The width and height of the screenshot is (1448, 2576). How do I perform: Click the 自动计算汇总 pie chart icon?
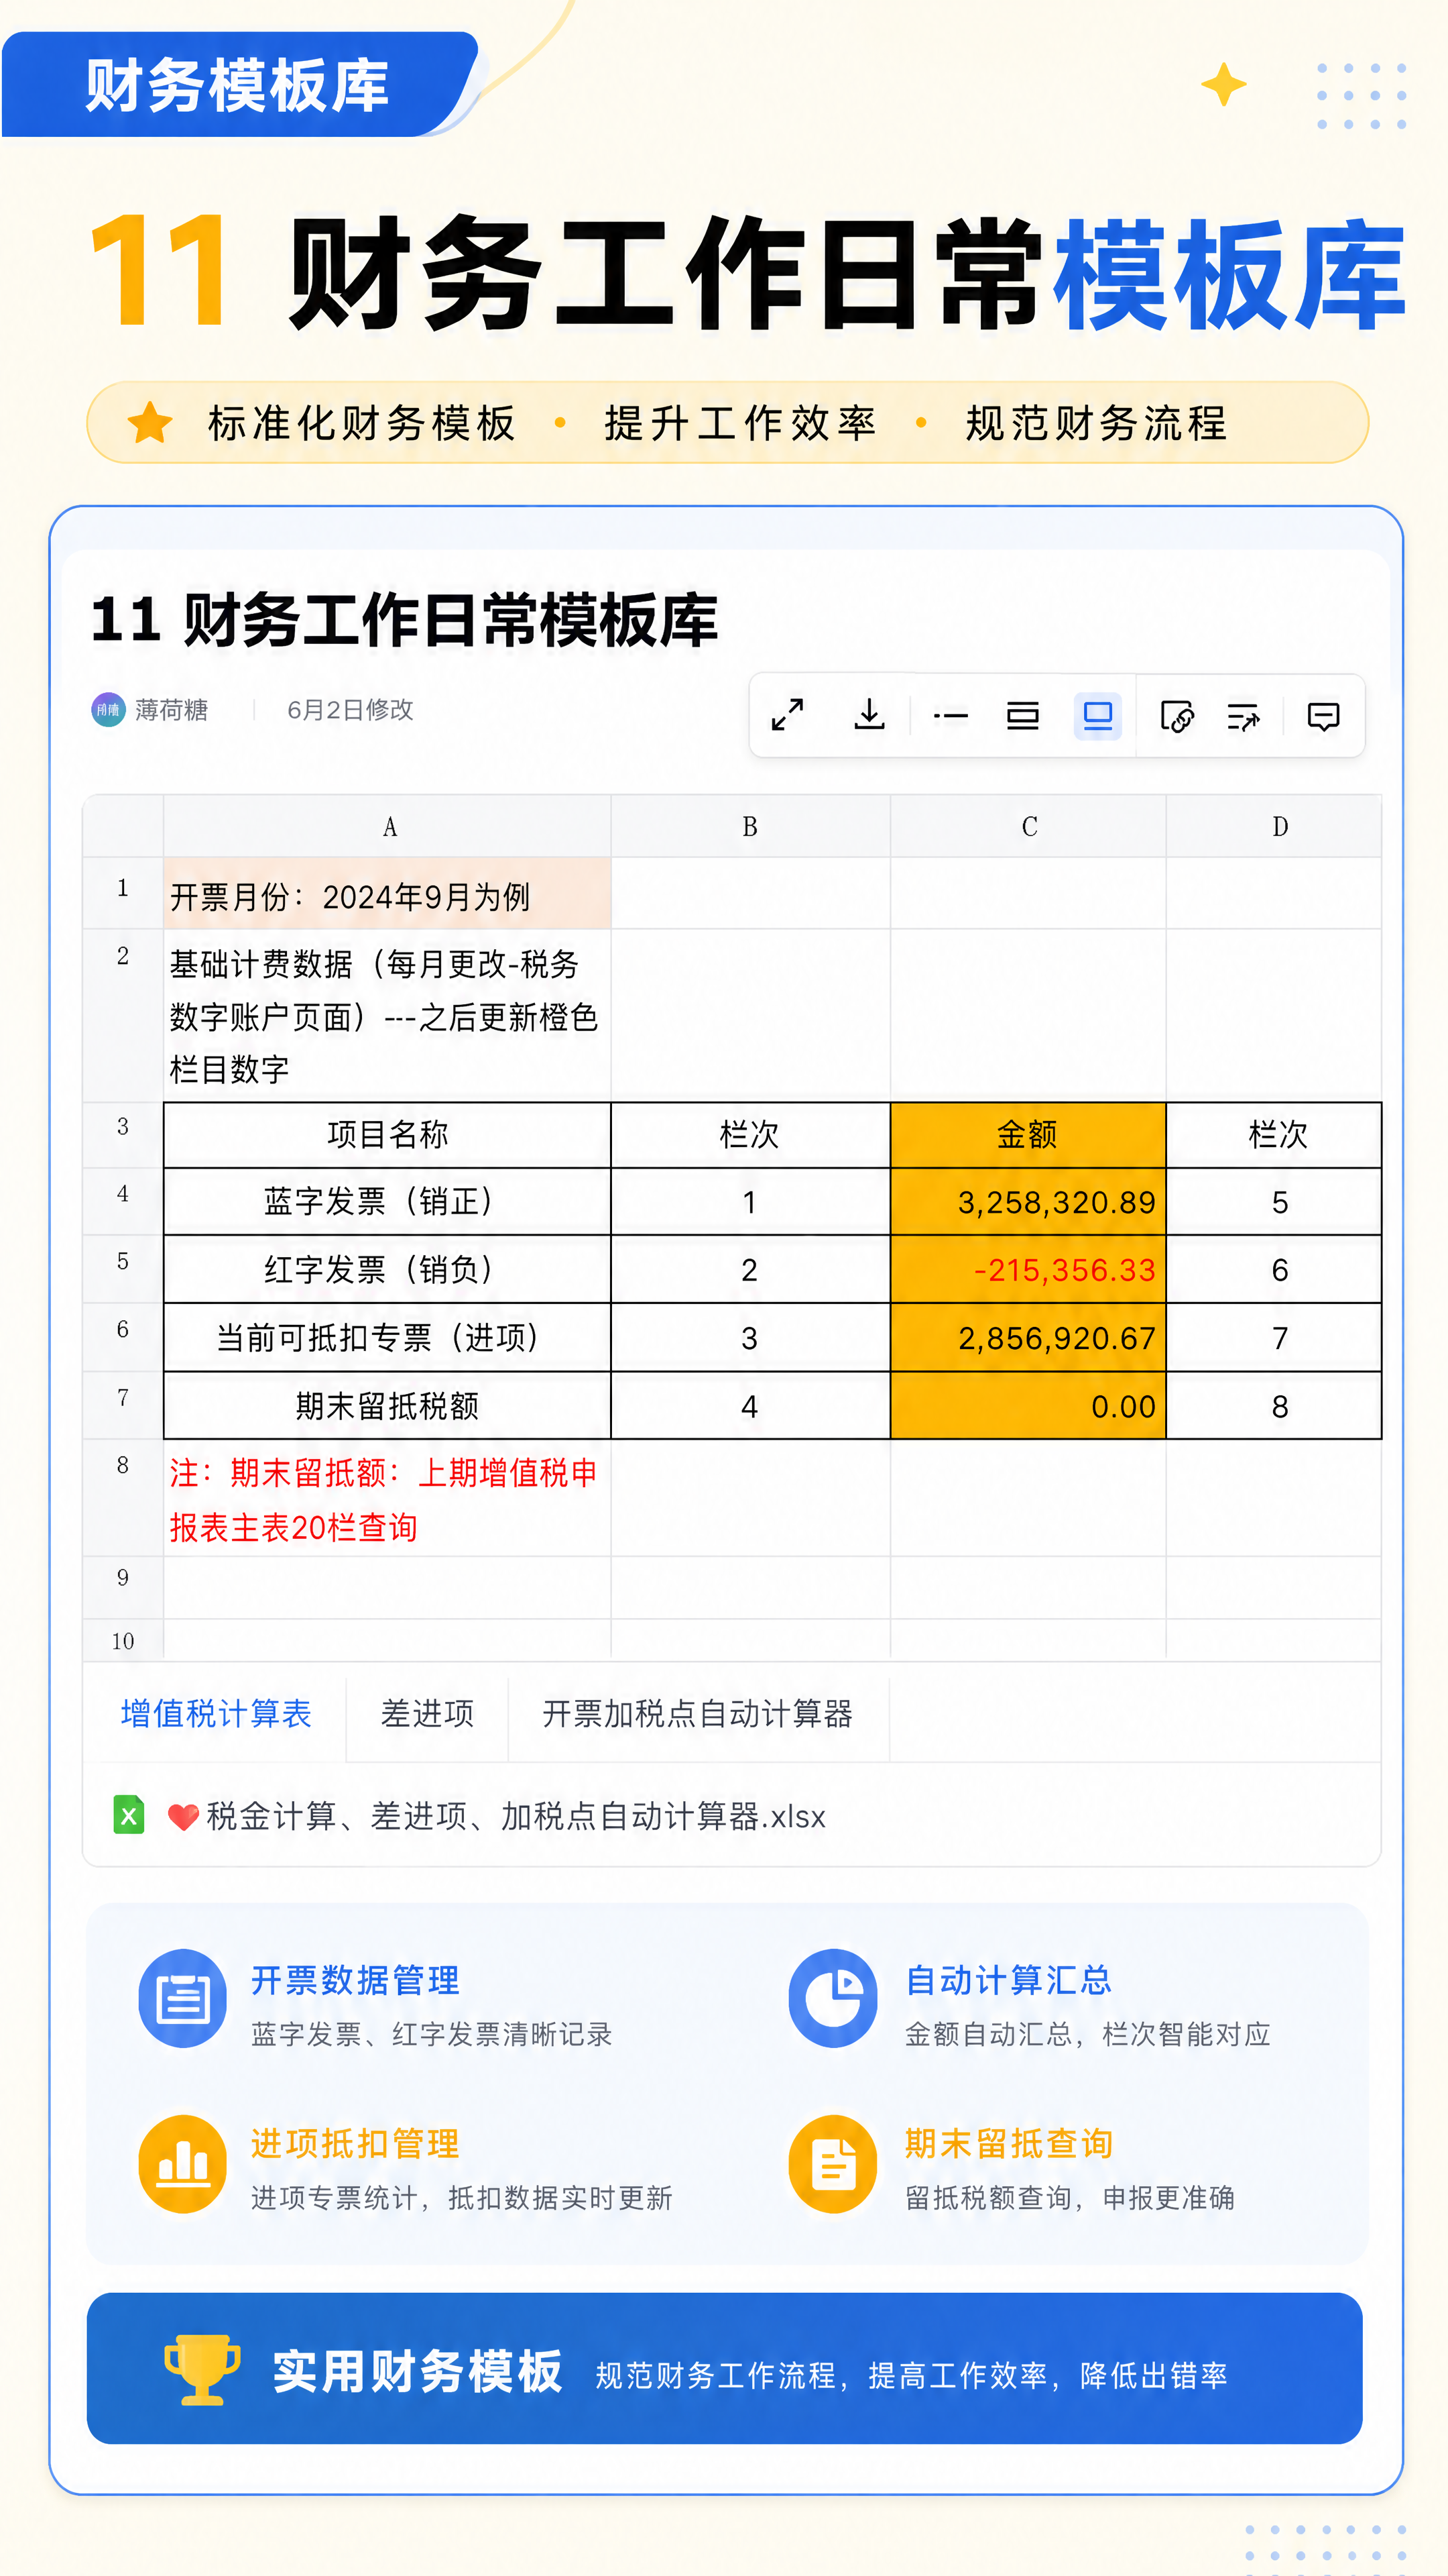(833, 1999)
